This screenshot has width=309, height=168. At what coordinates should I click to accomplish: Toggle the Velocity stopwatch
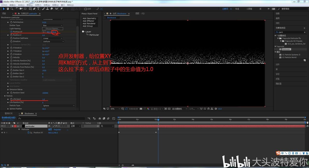(x=11, y=58)
